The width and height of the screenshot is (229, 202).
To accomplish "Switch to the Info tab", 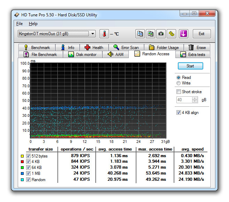I will (x=68, y=47).
